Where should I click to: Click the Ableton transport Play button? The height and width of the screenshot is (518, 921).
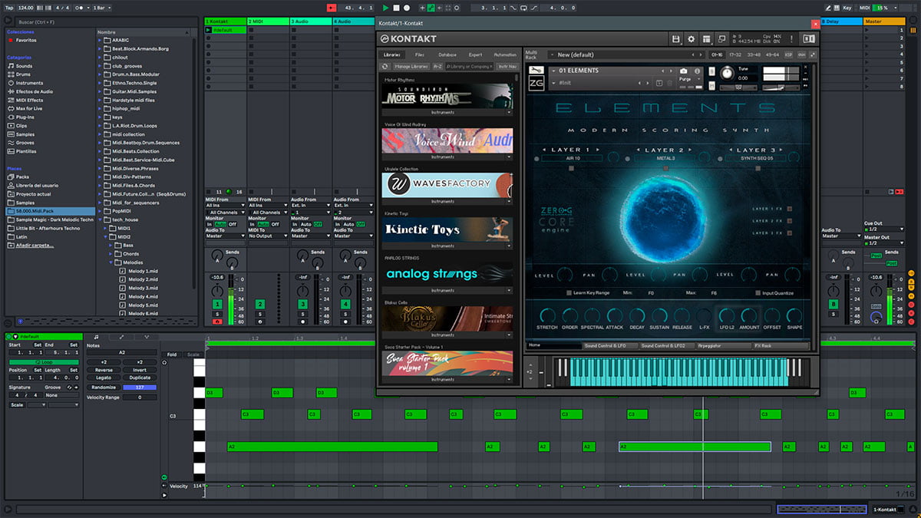(385, 8)
